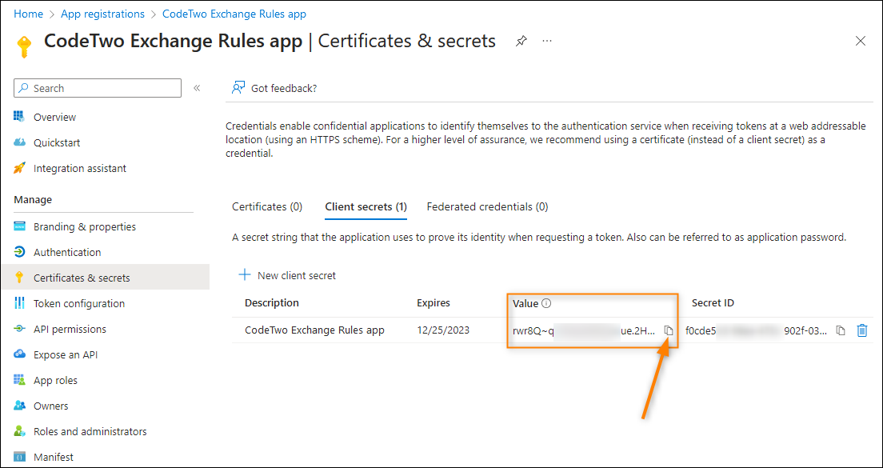Image resolution: width=883 pixels, height=468 pixels.
Task: Select the Client secrets (1) tab
Action: coord(366,206)
